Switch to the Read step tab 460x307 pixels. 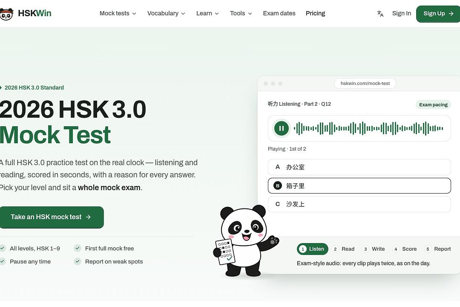[x=343, y=249]
